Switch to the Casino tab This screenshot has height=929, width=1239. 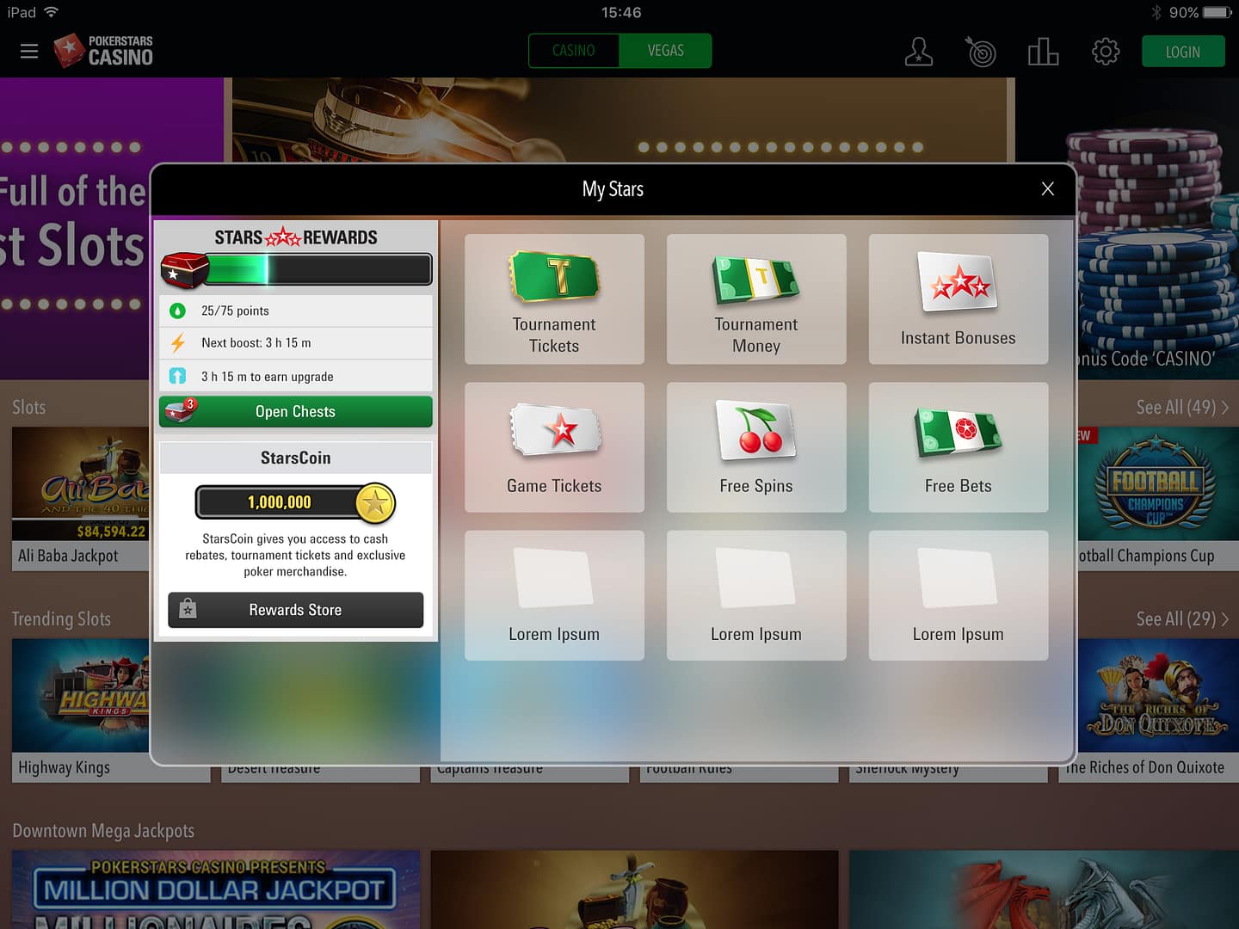[574, 51]
